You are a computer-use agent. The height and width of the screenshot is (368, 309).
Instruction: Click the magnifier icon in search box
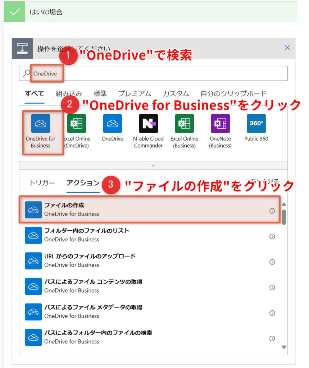(x=26, y=73)
